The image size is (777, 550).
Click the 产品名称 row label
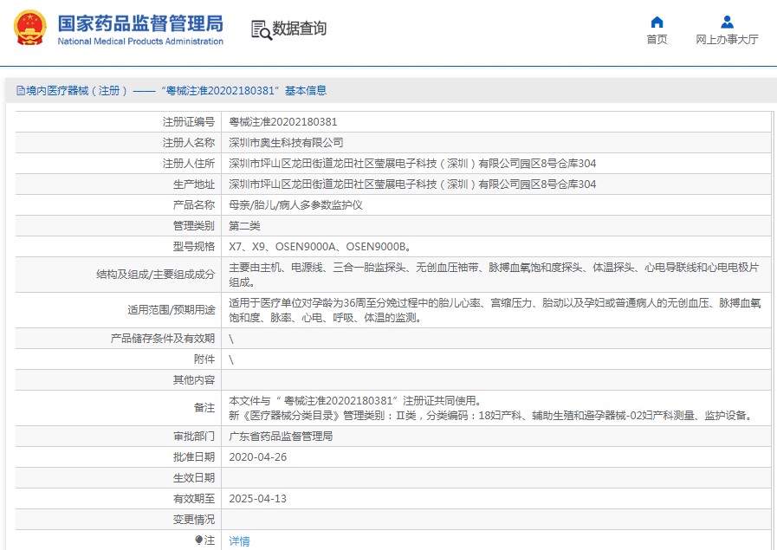[194, 205]
